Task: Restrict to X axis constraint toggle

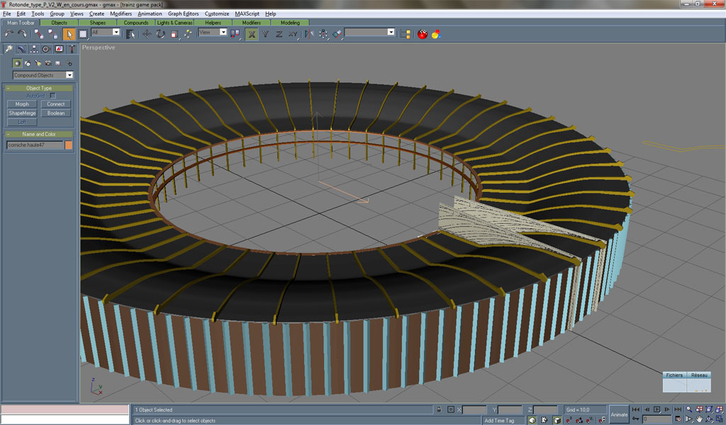Action: [252, 33]
